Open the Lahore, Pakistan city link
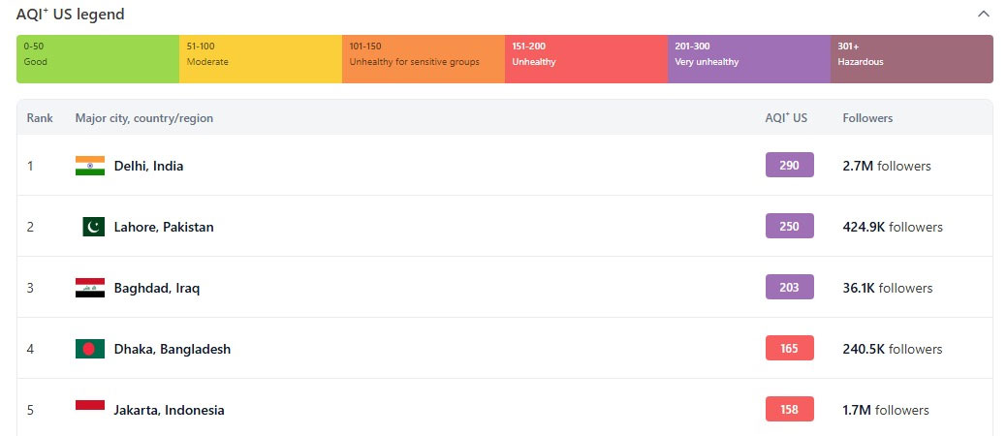This screenshot has width=1007, height=436. tap(164, 227)
